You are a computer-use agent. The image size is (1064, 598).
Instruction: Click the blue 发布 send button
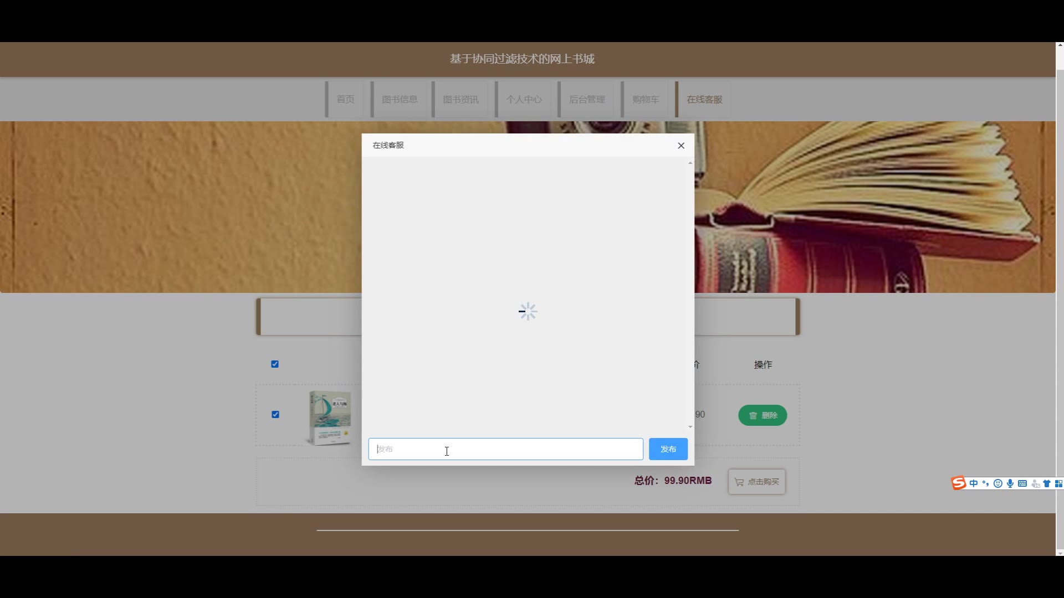[668, 449]
